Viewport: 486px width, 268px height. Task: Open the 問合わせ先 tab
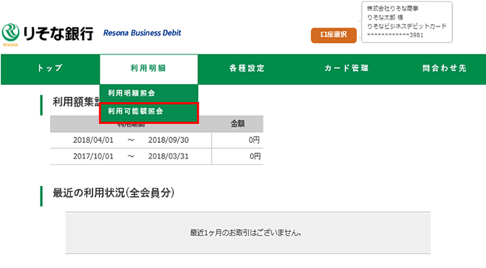(x=444, y=68)
